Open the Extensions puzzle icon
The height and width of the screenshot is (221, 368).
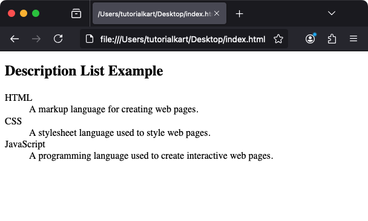(332, 39)
